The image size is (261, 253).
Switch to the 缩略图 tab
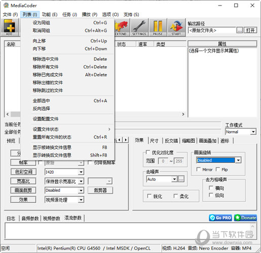point(189,141)
